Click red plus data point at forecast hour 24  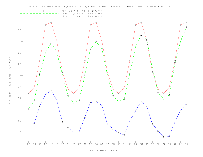tap(74, 93)
